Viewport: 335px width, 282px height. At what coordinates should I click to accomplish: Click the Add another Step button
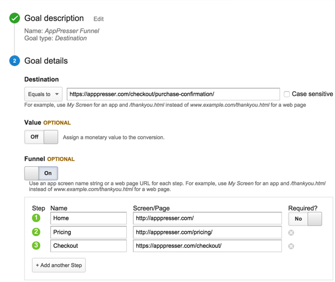click(x=59, y=265)
